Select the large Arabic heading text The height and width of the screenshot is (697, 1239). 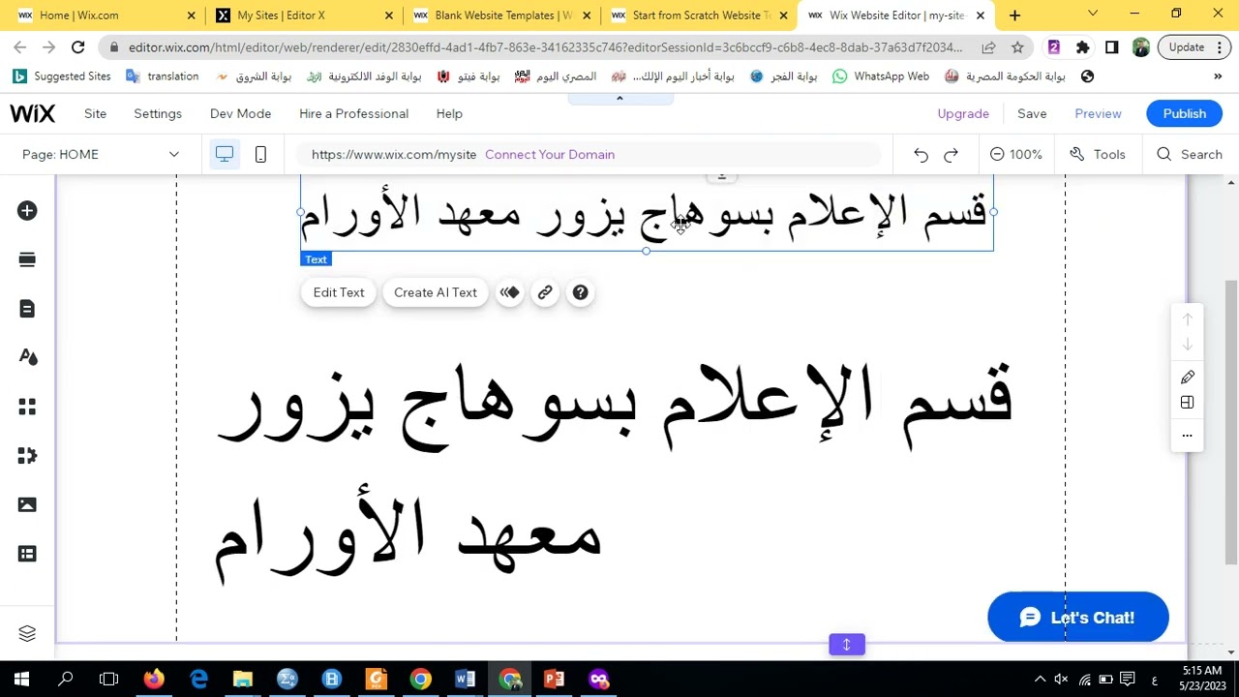(615, 472)
